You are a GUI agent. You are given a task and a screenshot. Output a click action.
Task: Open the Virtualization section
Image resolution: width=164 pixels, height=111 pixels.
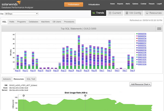(94, 5)
